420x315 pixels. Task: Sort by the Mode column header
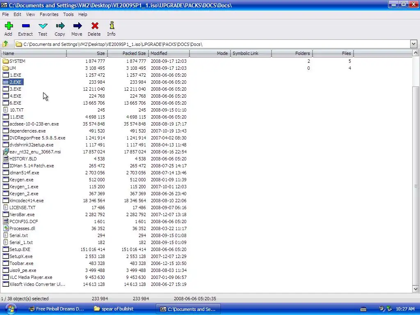[x=210, y=53]
